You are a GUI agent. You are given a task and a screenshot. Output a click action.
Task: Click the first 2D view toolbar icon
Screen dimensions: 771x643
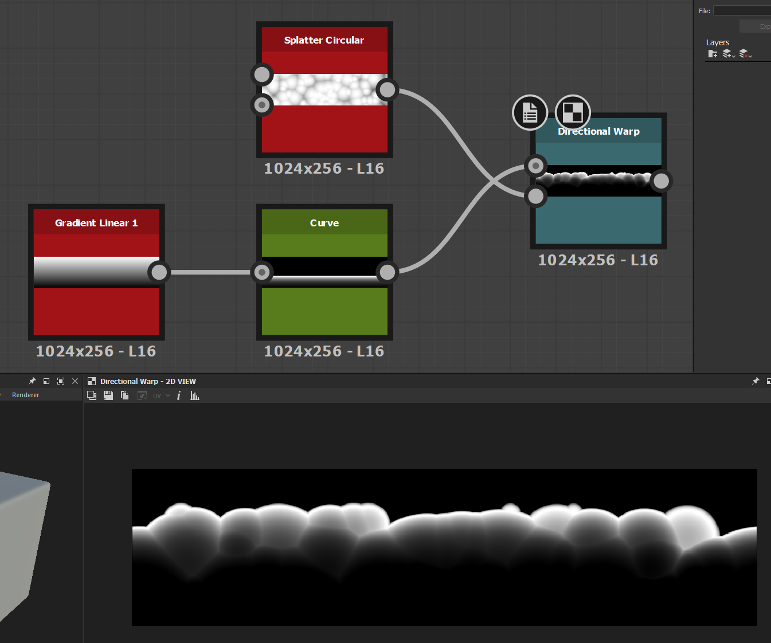tap(92, 395)
